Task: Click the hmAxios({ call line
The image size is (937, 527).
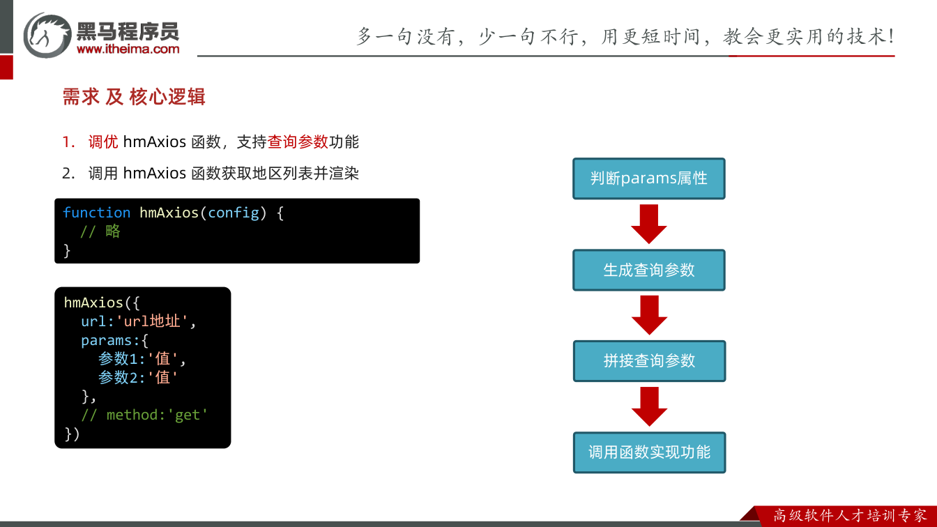Action: point(102,303)
